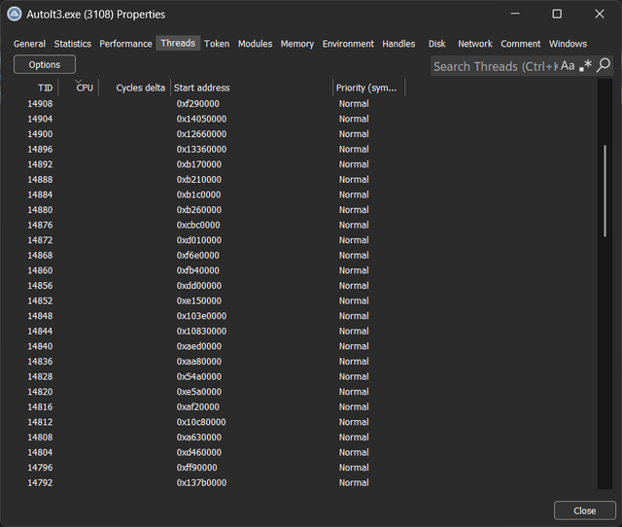
Task: Click start address 0xb210000
Action: [x=198, y=179]
